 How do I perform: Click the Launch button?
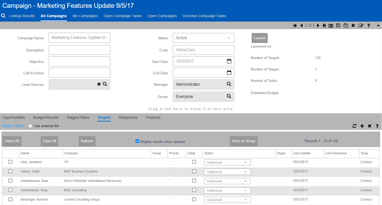260,38
